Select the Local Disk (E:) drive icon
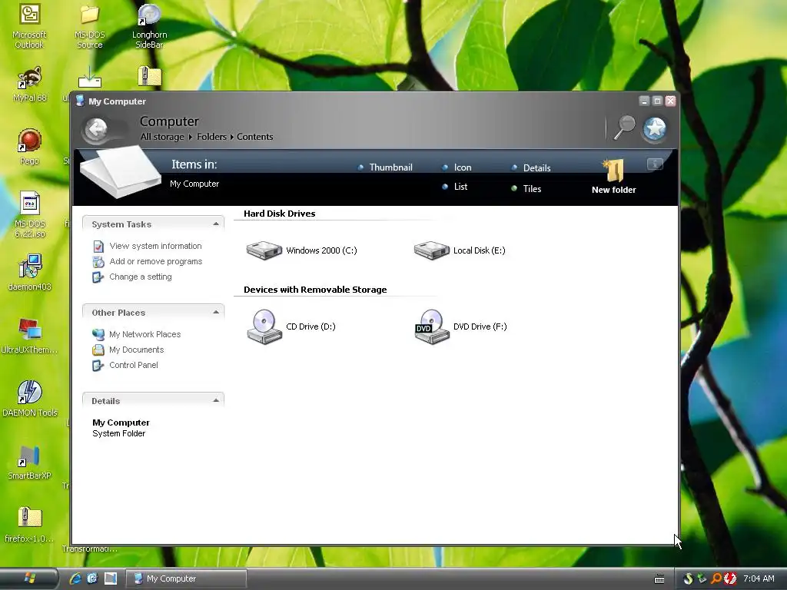This screenshot has width=787, height=590. [431, 250]
